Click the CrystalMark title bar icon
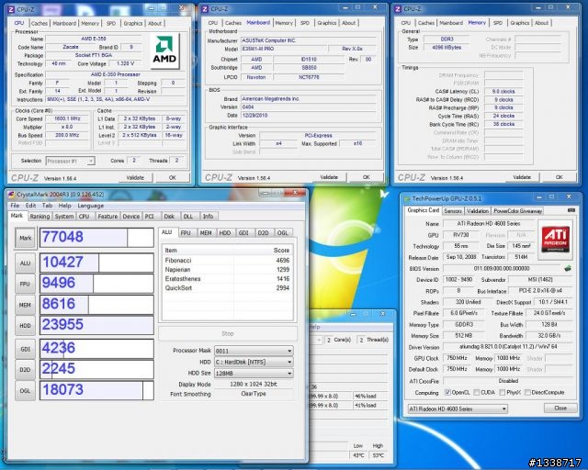 (11, 194)
